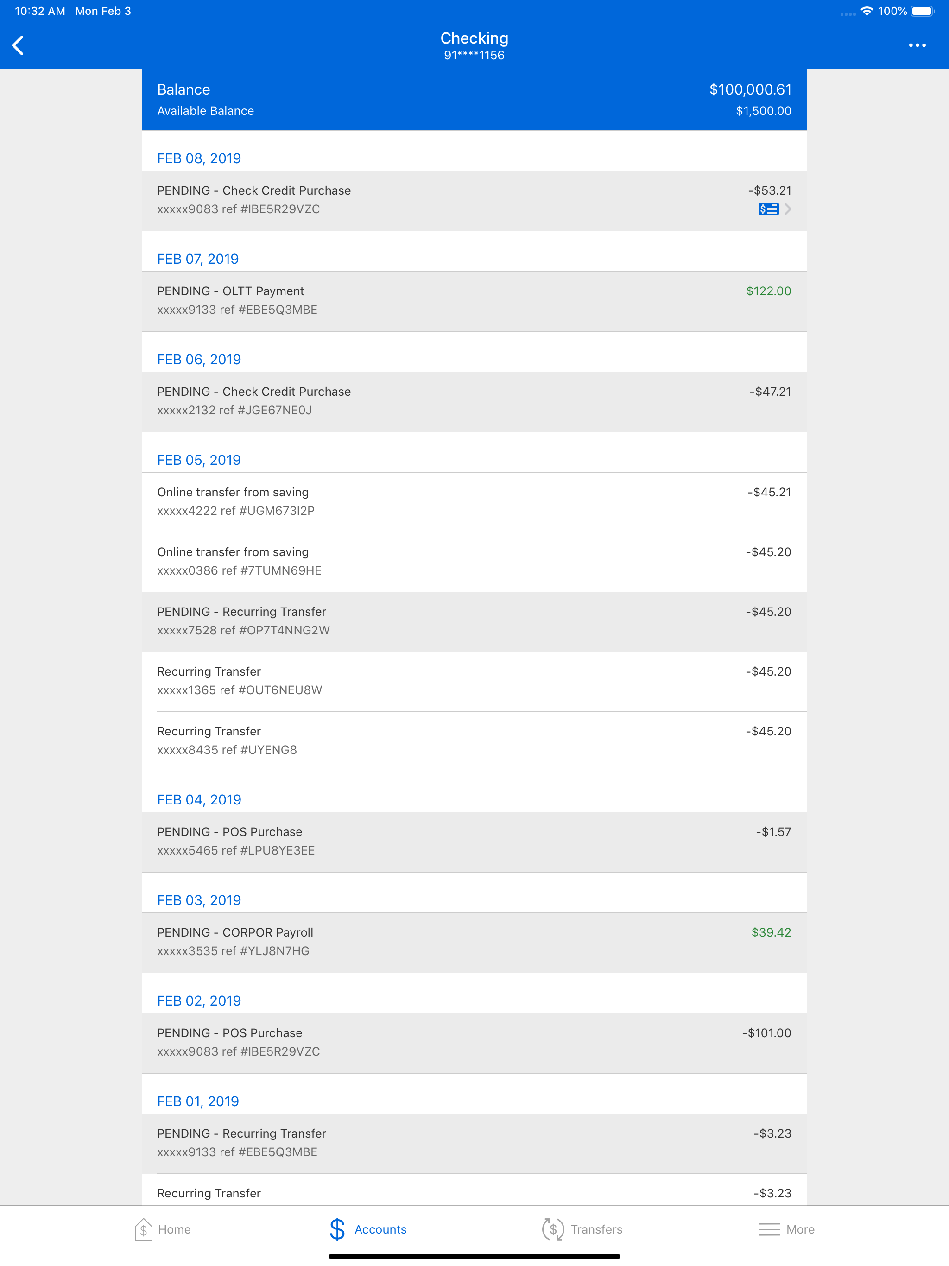Tap the -$1.57 amount
The width and height of the screenshot is (949, 1266).
pos(773,832)
